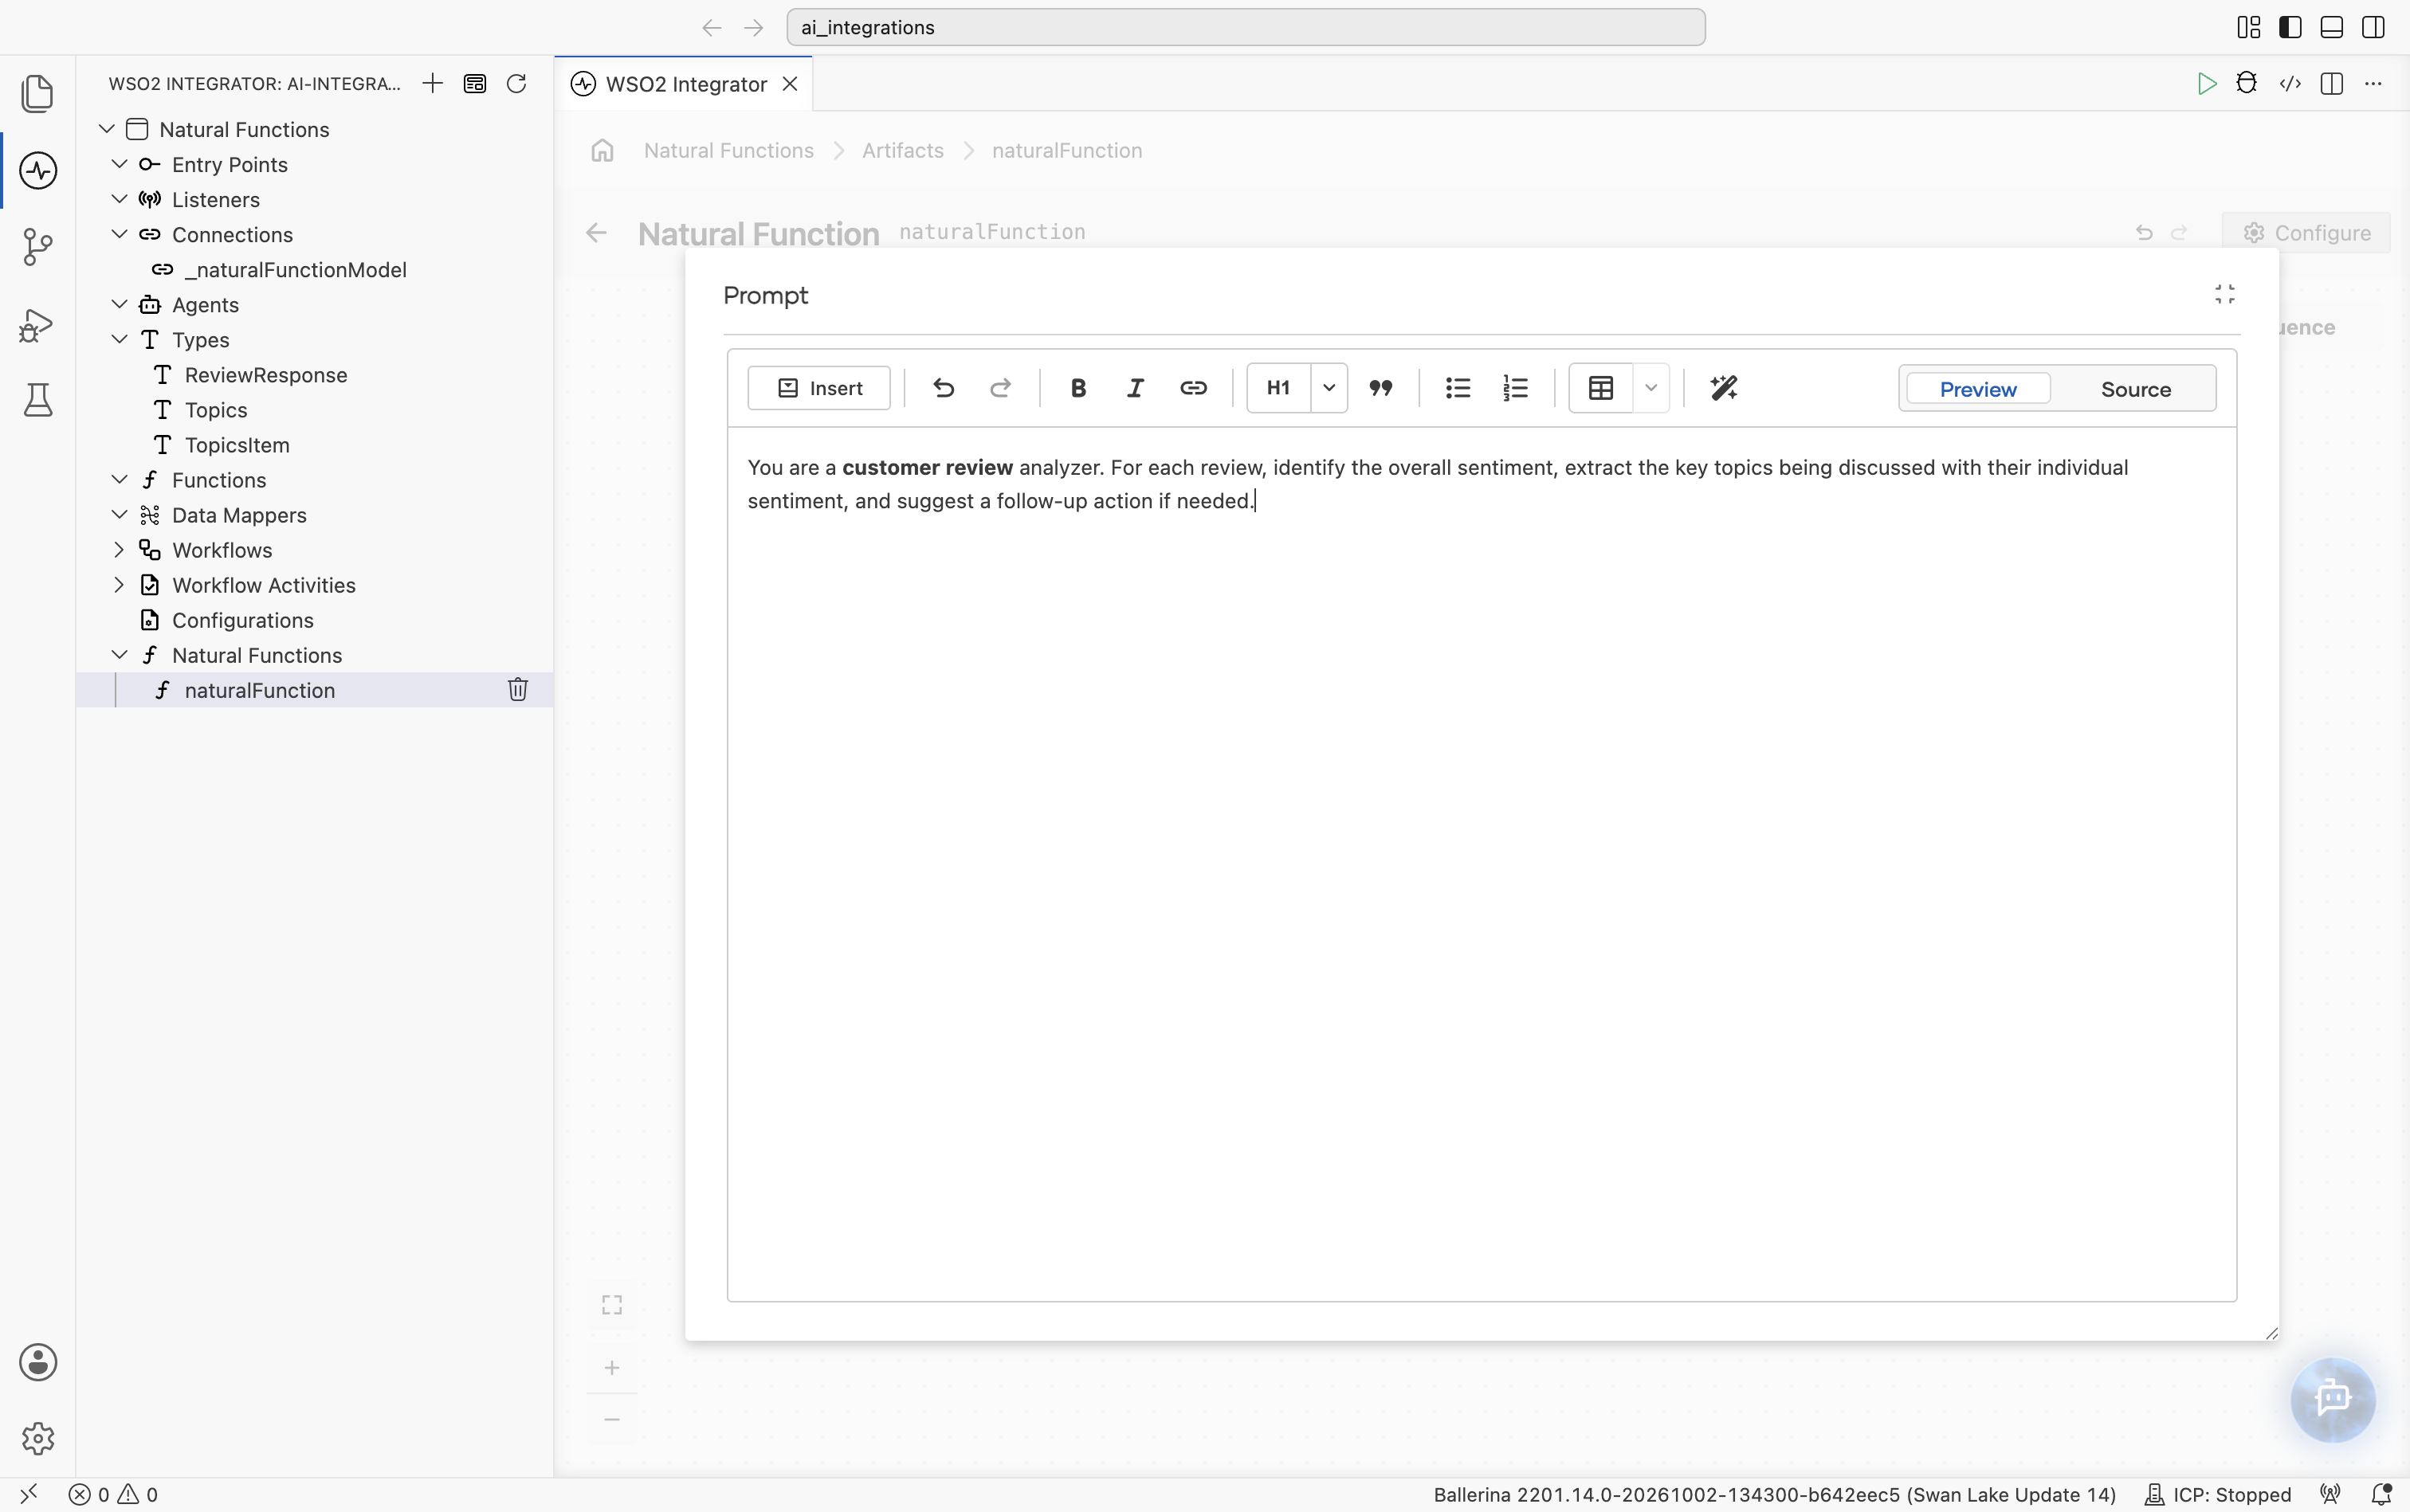Go to the Artifacts breadcrumb
The width and height of the screenshot is (2410, 1512).
(902, 151)
